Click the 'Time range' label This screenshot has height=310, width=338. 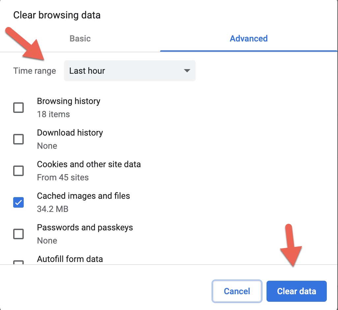point(35,71)
